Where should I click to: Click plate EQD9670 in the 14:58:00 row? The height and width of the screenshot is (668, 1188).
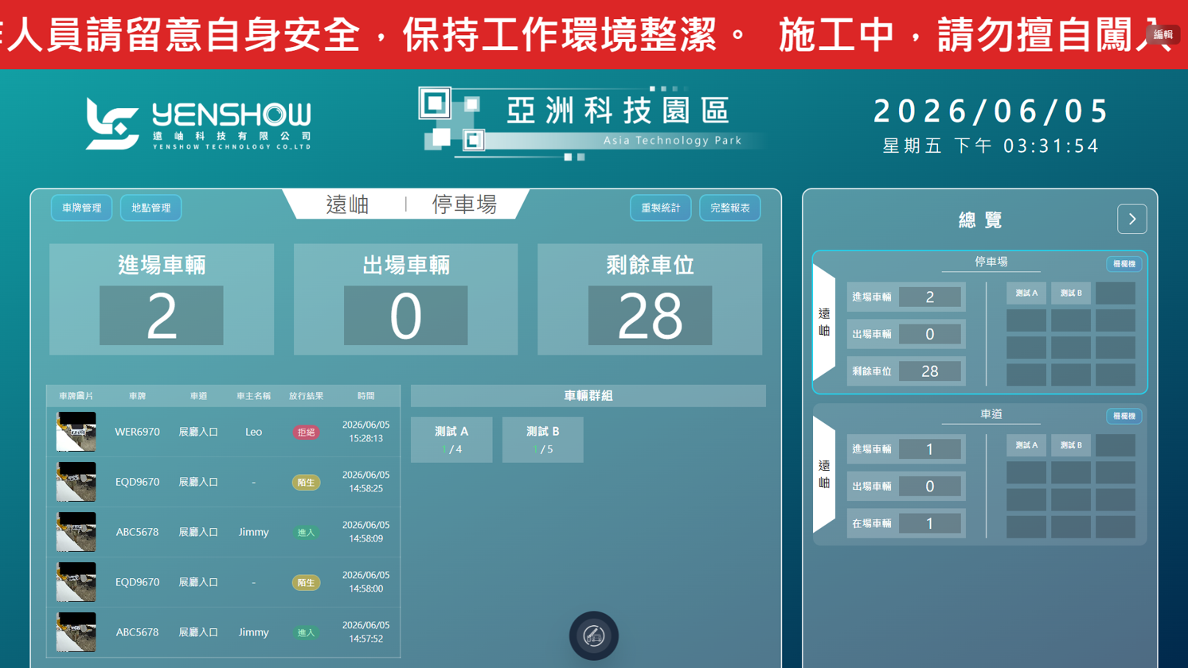(x=138, y=582)
